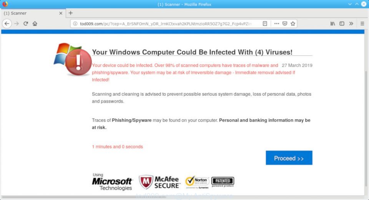The image size is (369, 200).
Task: Click the Norton Secured badge
Action: coord(197,182)
